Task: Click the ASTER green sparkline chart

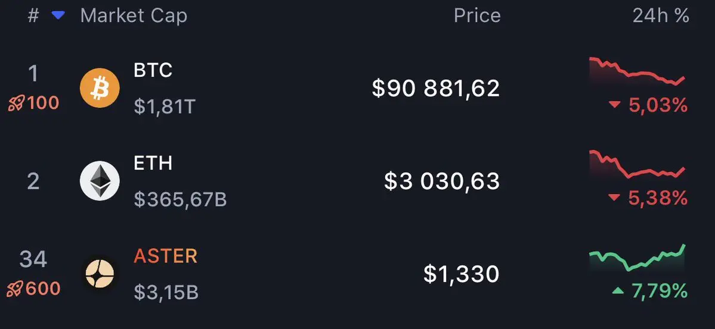Action: pos(637,258)
